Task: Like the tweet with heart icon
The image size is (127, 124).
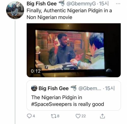Action: tap(78, 116)
